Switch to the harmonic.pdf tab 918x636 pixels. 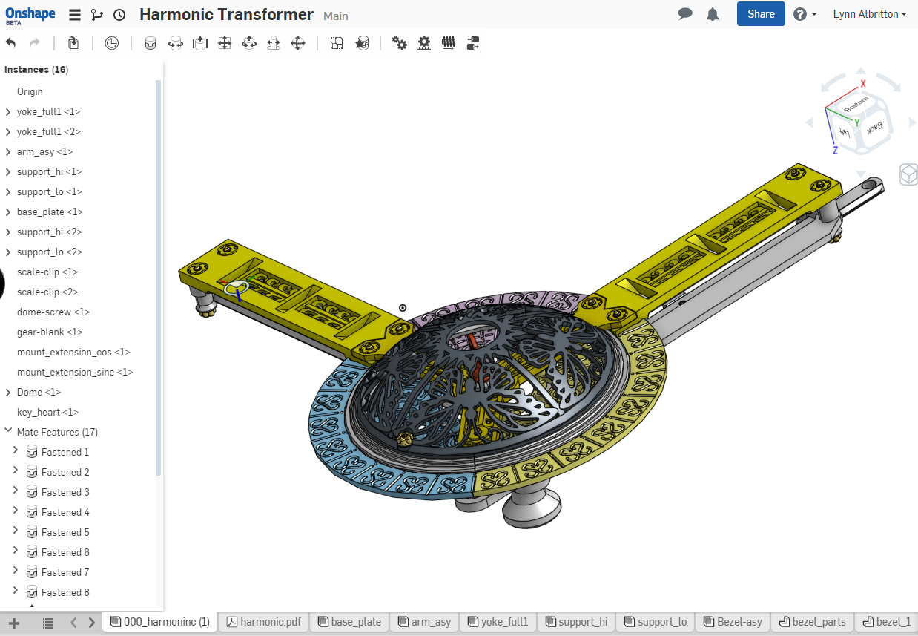(263, 622)
